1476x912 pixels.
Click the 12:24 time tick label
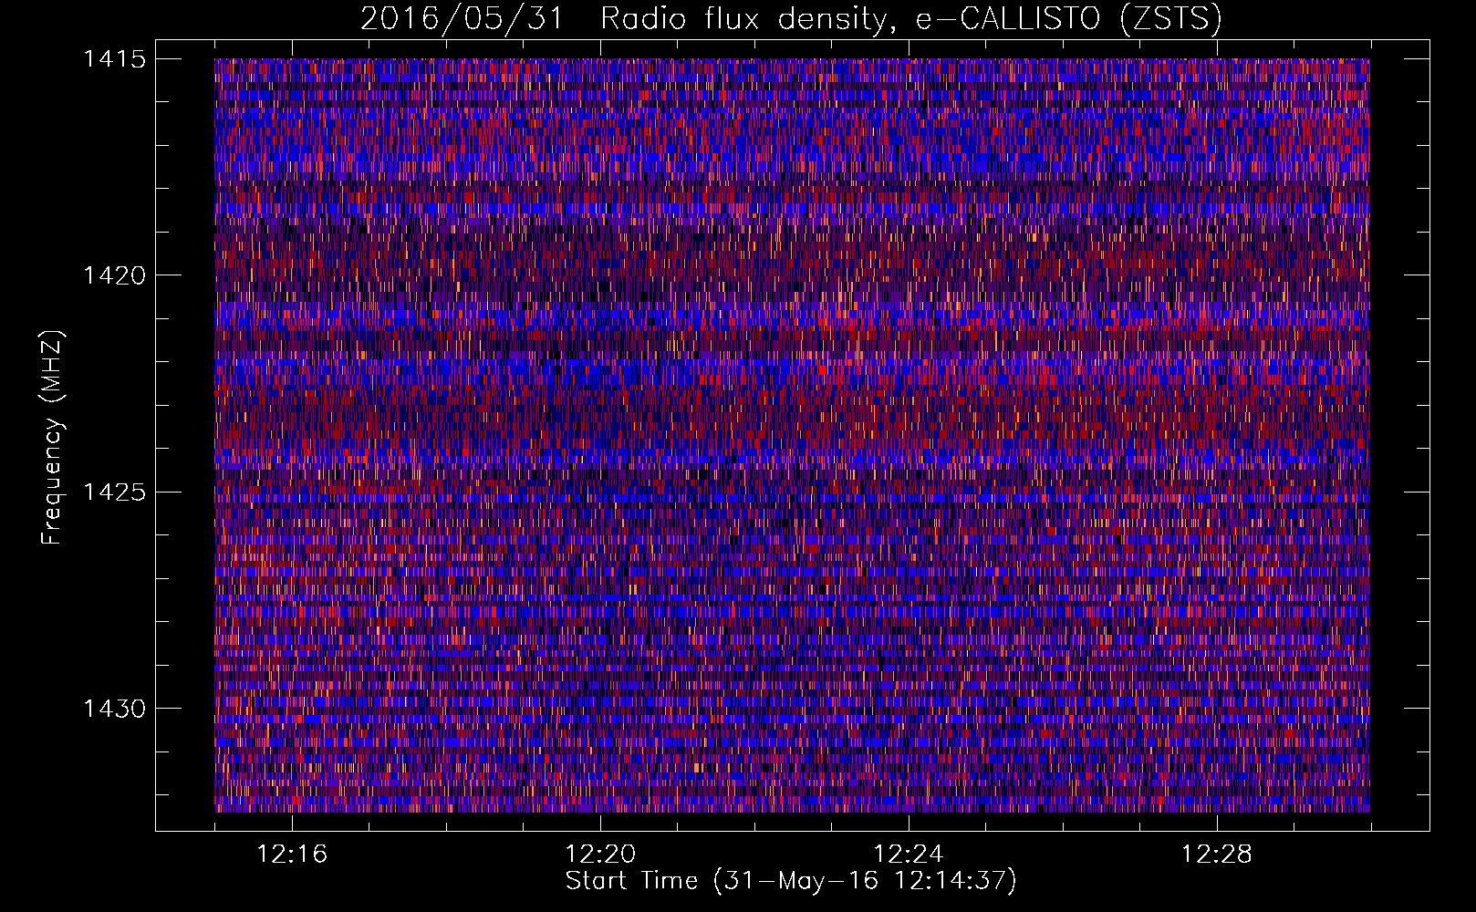pyautogui.click(x=909, y=855)
